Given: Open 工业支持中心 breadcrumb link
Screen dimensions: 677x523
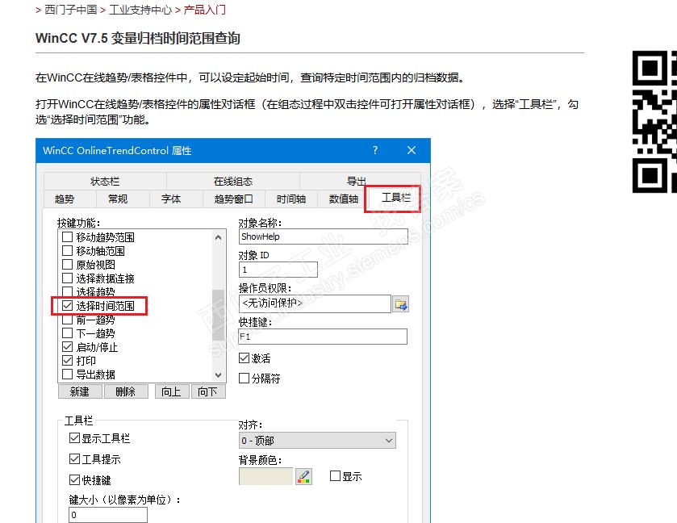Looking at the screenshot, I should pyautogui.click(x=140, y=10).
